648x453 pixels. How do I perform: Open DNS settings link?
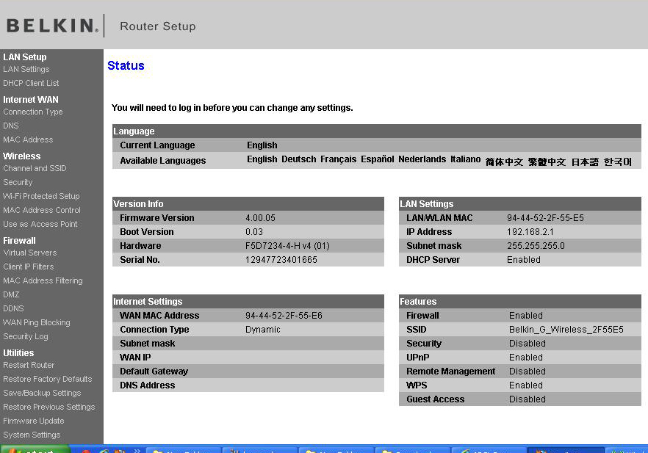pyautogui.click(x=11, y=126)
